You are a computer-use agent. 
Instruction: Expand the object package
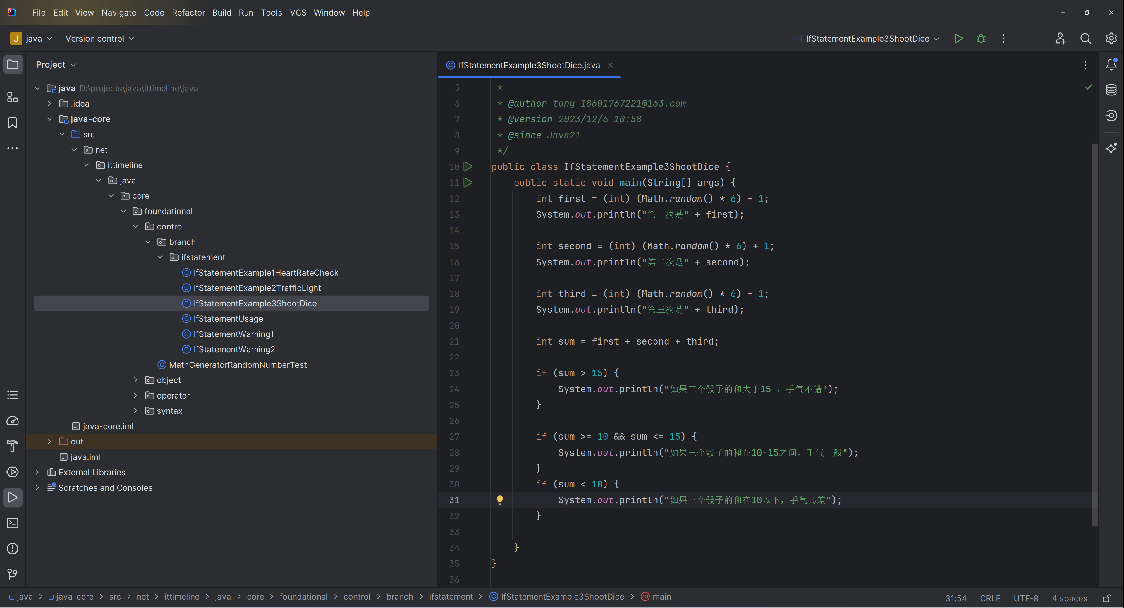[x=136, y=380]
